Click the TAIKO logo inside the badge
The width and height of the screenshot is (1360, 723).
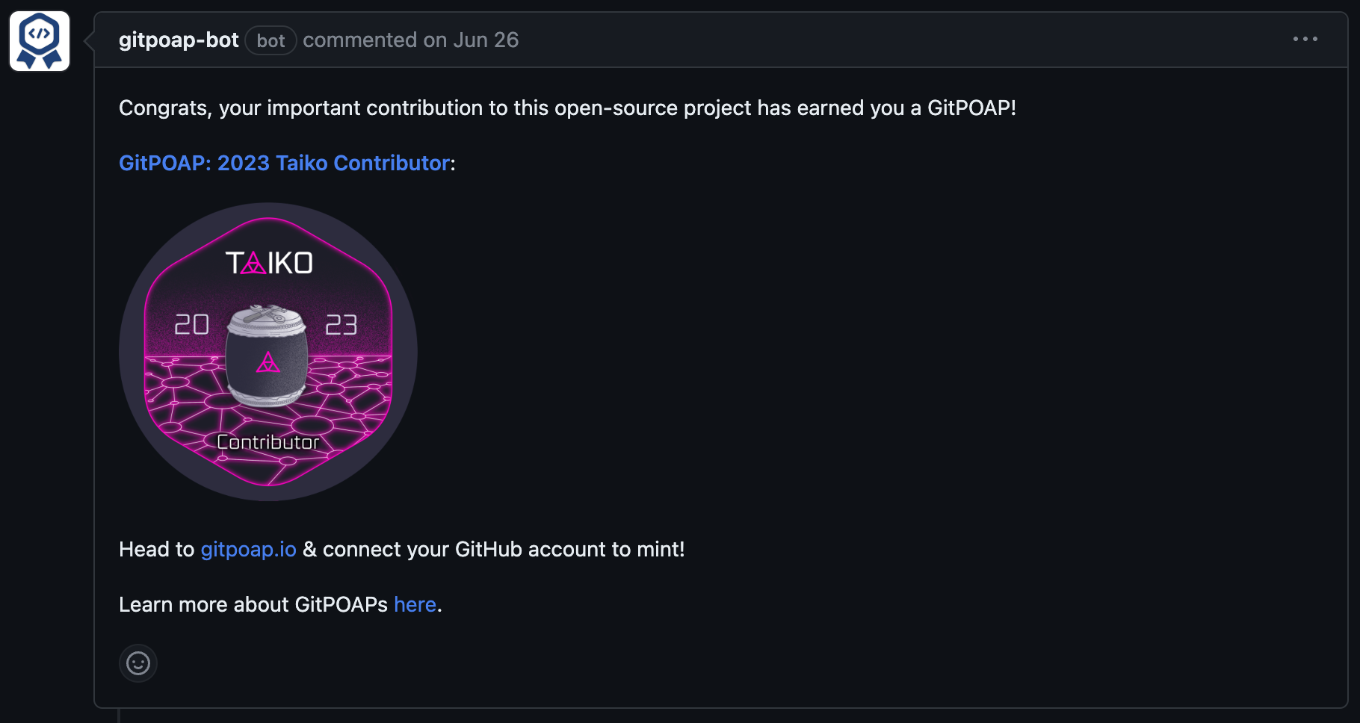268,262
